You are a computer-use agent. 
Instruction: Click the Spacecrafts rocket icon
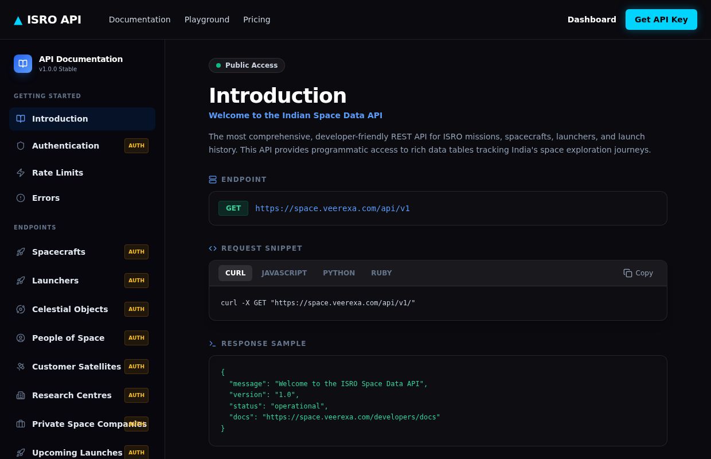coord(21,252)
